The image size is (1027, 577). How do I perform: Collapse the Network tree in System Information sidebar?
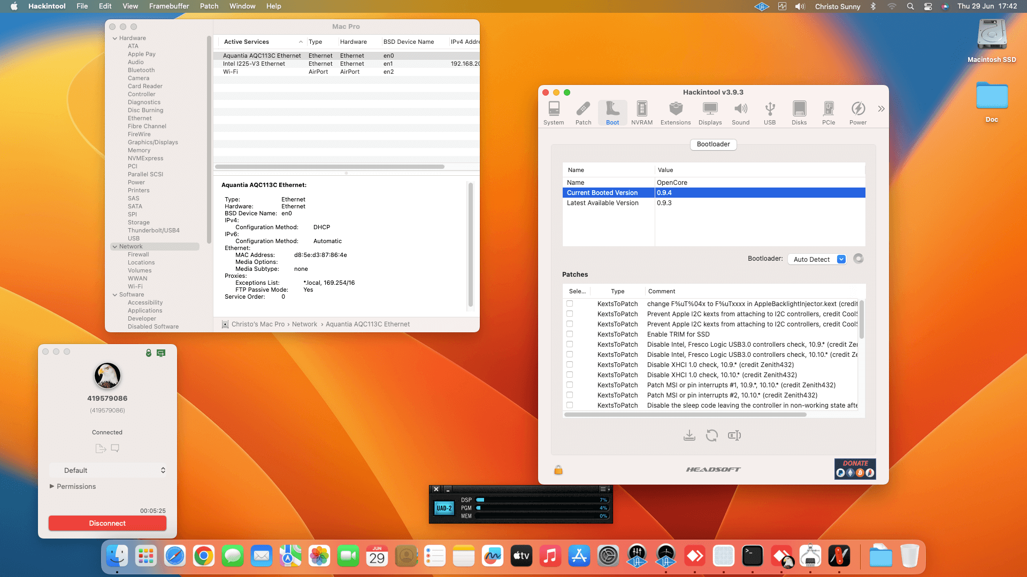[x=115, y=246]
